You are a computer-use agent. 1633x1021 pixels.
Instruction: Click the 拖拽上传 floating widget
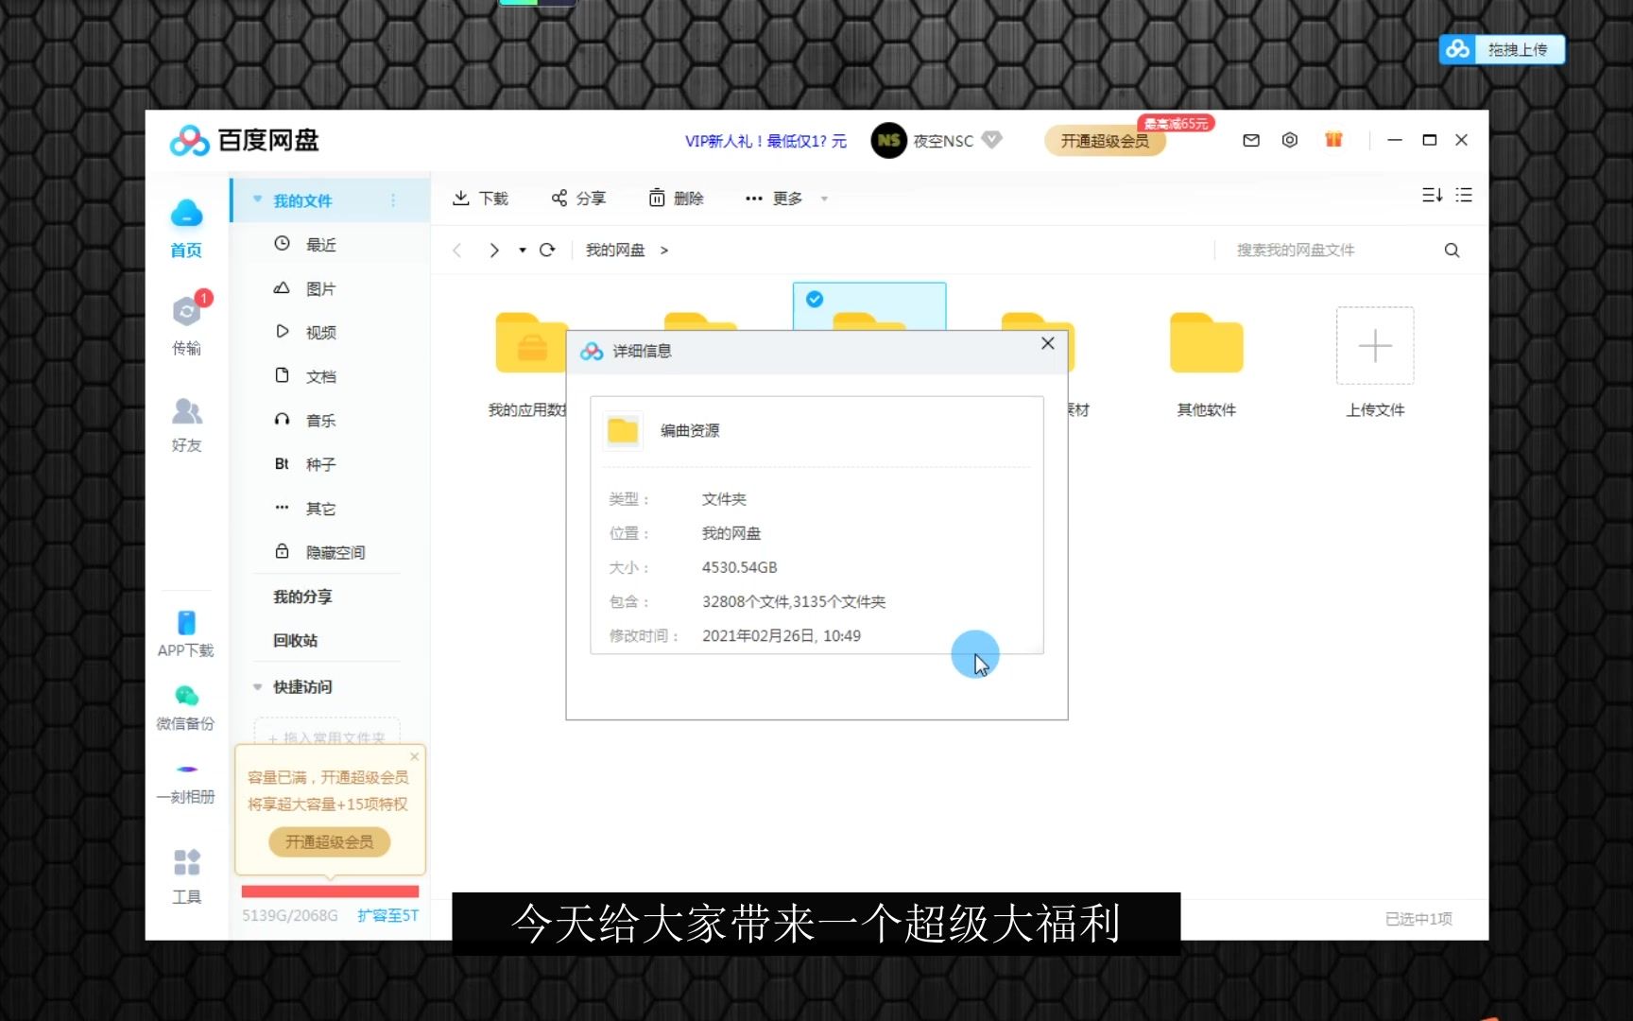(1503, 49)
